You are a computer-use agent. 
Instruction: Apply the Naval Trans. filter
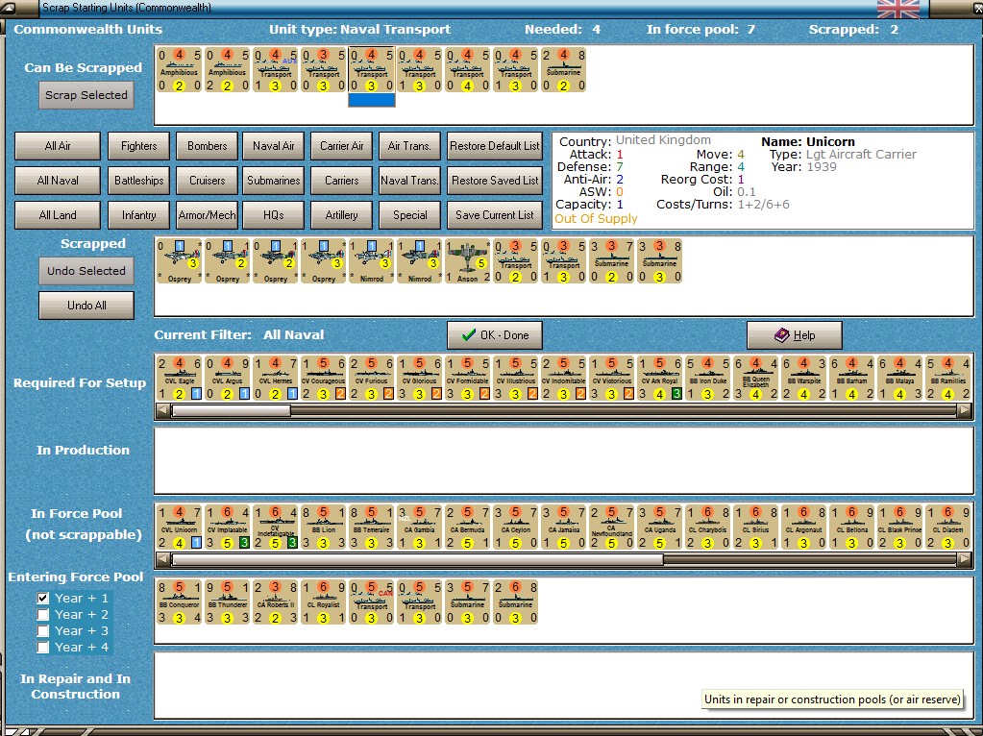409,181
